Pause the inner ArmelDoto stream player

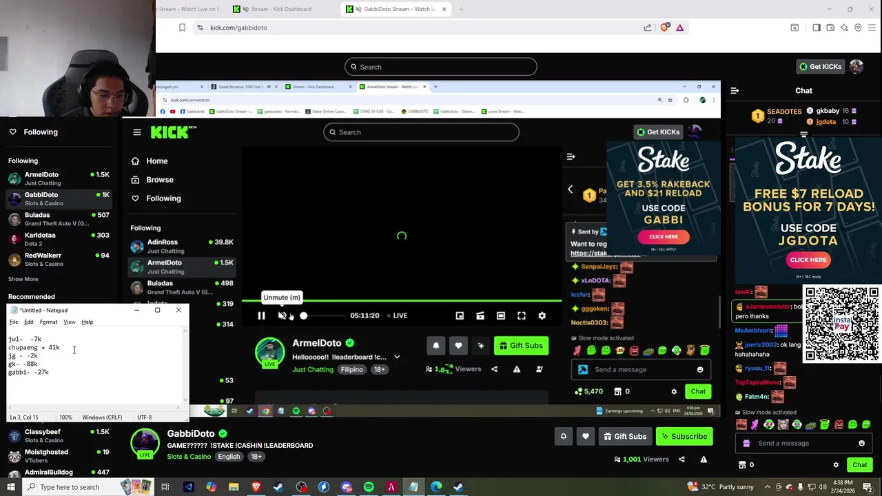coord(261,316)
